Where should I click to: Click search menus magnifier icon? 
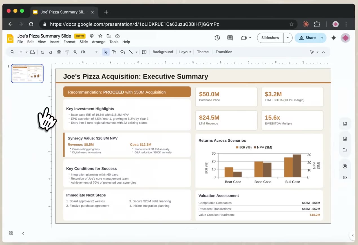12,52
